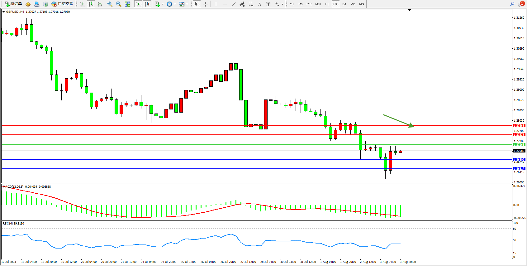527x266 pixels.
Task: Switch chart to bar chart mode
Action: tap(82, 4)
